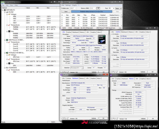Screen dimensions: 159x129
Task: Select Graphics tab in the Caches CPU-Z window
Action: [142, 32]
